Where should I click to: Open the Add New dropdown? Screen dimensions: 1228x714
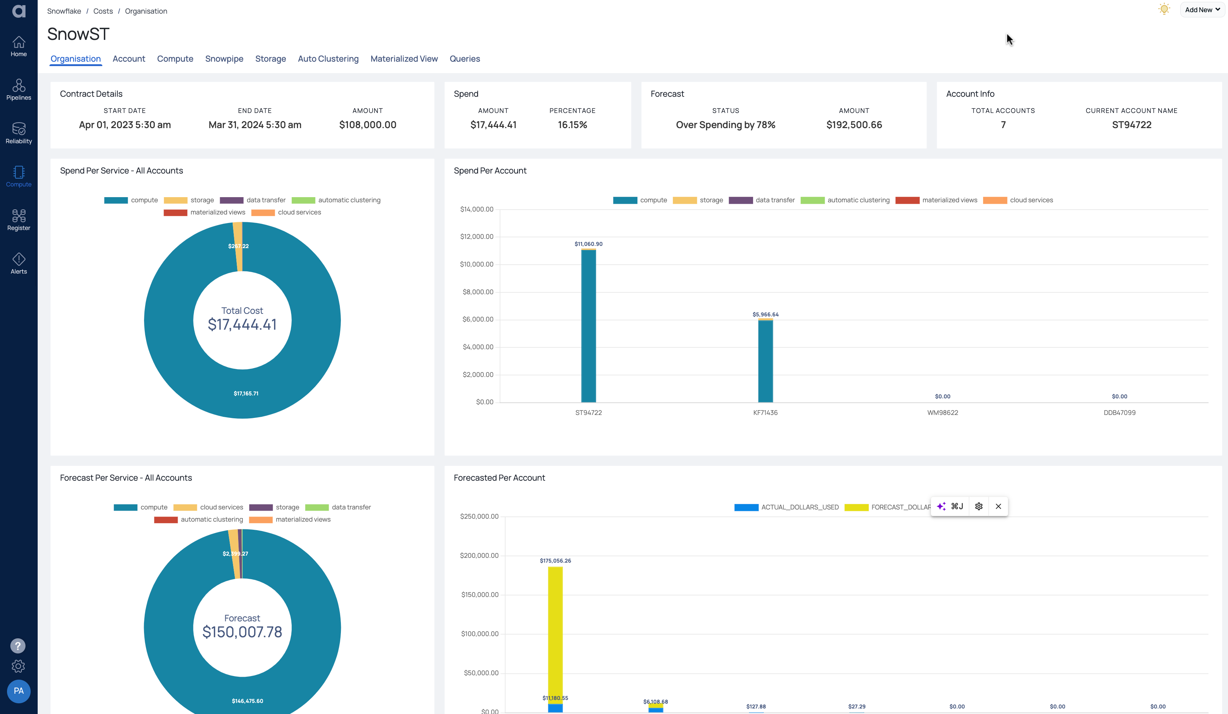(x=1202, y=9)
